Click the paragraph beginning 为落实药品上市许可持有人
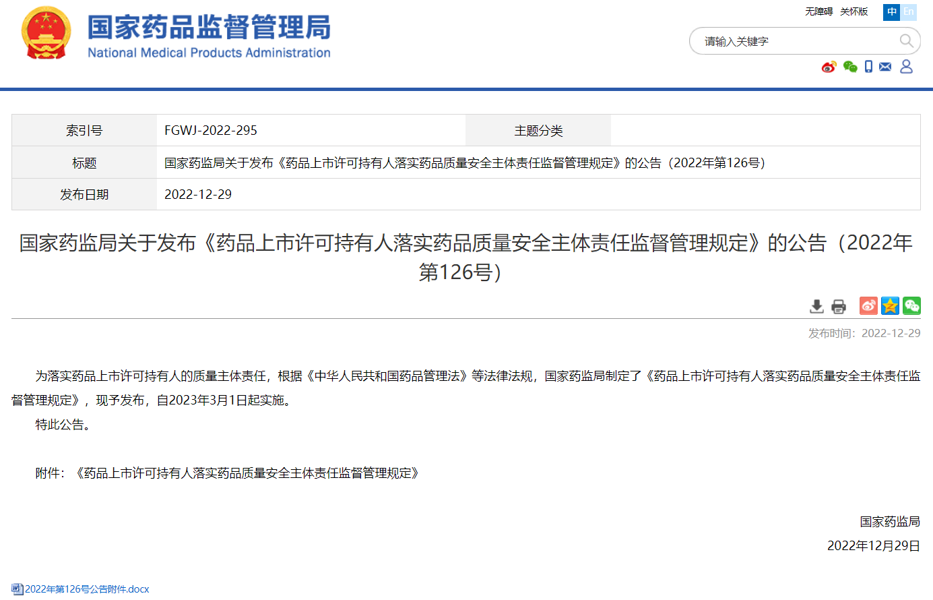Image resolution: width=933 pixels, height=600 pixels. click(x=466, y=388)
